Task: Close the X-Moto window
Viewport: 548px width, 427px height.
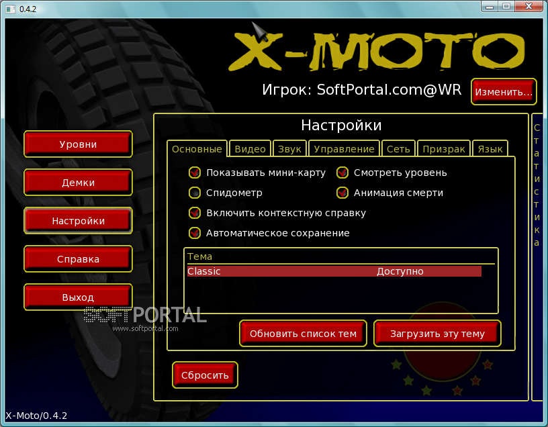Action: click(529, 6)
